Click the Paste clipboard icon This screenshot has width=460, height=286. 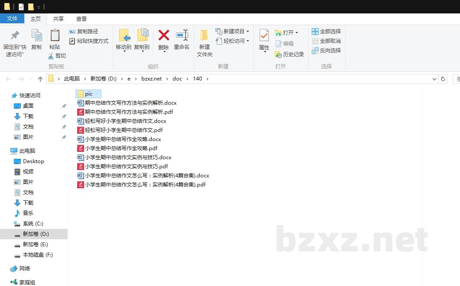pyautogui.click(x=55, y=35)
